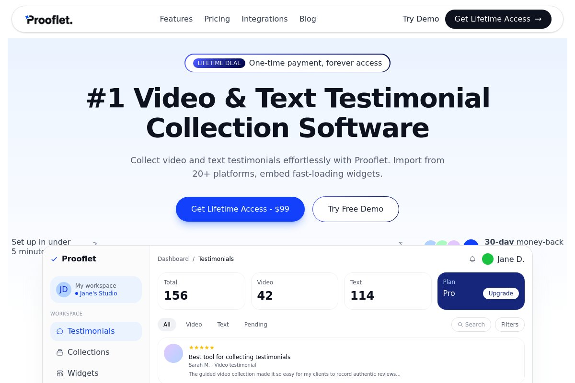The width and height of the screenshot is (575, 383).
Task: Click the search magnifier icon
Action: point(461,325)
